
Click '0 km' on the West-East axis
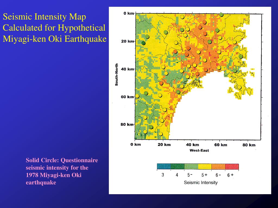pyautogui.click(x=136, y=145)
